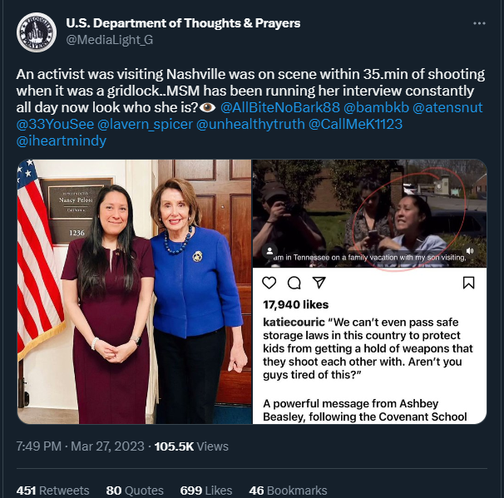504x498 pixels.
Task: Tap the comment bubble icon on Instagram post
Action: pos(294,283)
